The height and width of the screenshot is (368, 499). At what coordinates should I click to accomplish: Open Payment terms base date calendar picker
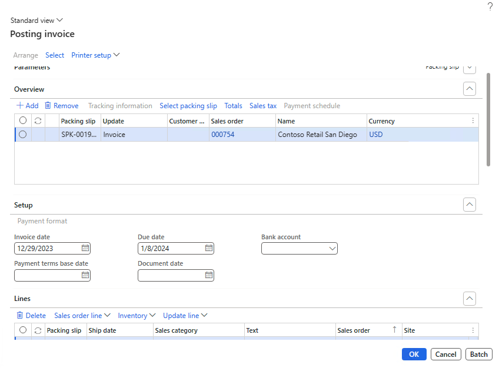pyautogui.click(x=85, y=275)
